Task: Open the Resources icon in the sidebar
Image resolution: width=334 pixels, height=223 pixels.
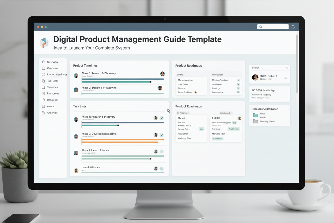Action: [43, 93]
